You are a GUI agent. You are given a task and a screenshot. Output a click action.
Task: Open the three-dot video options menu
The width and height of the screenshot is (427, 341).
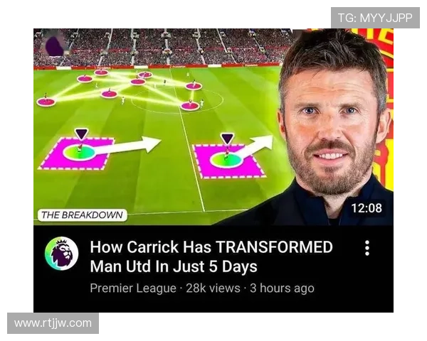tap(367, 248)
